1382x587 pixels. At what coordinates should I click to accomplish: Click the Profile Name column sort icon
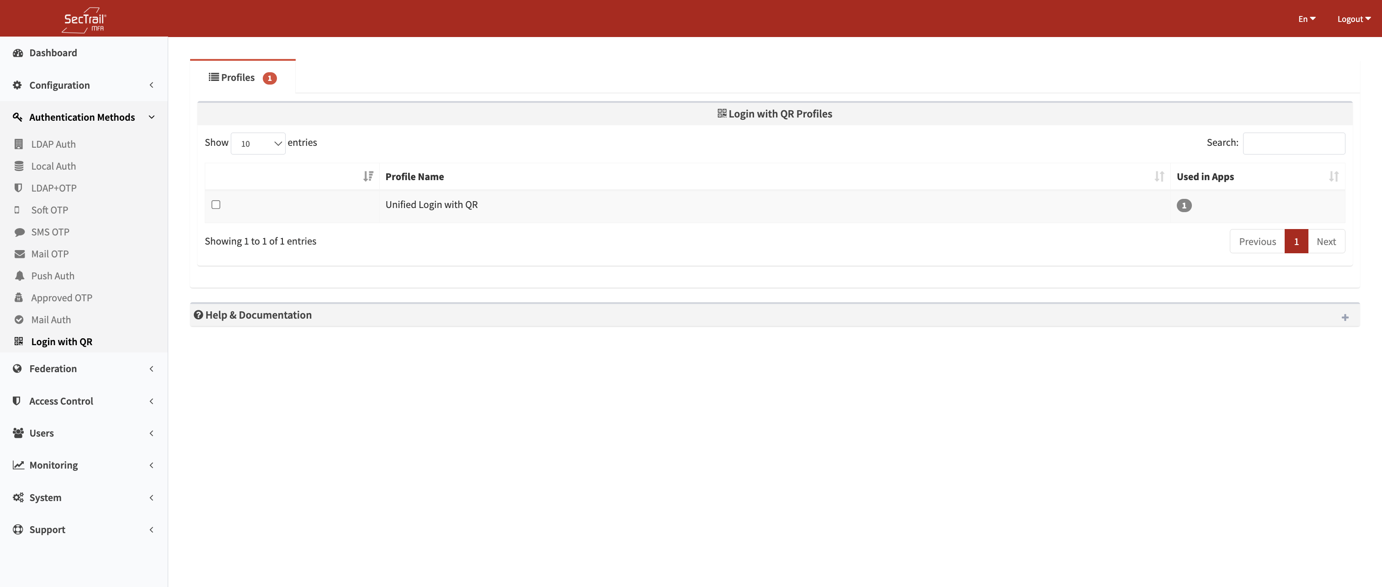[1159, 176]
